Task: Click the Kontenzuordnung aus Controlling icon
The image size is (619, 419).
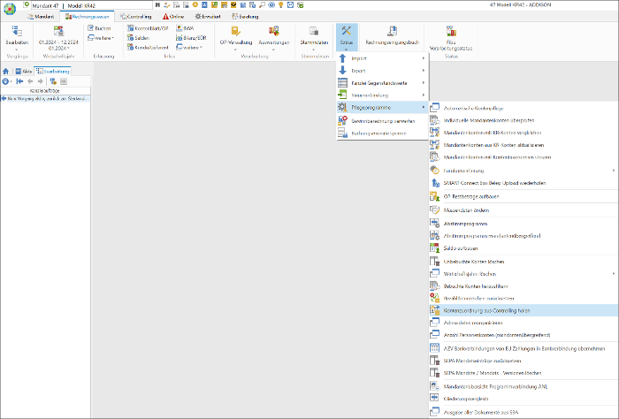Action: (x=435, y=310)
